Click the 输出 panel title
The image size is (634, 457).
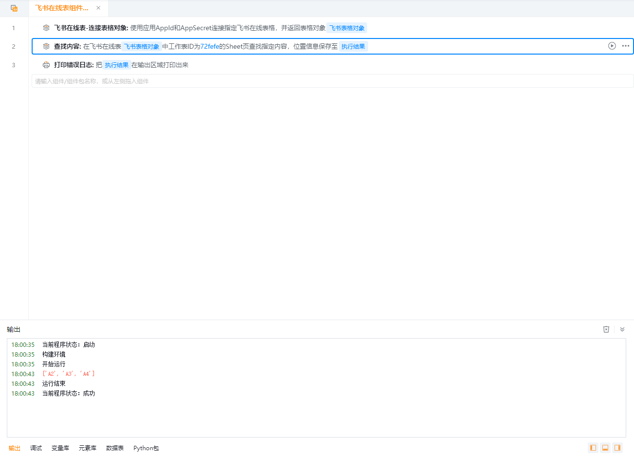pos(14,329)
